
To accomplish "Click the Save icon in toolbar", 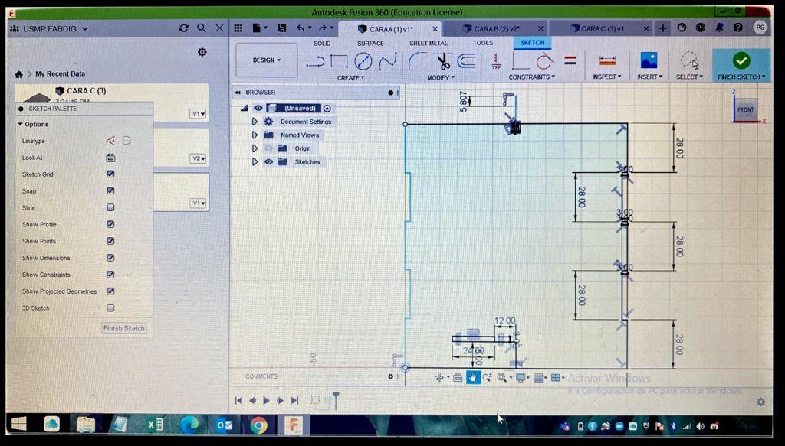I will tap(282, 28).
